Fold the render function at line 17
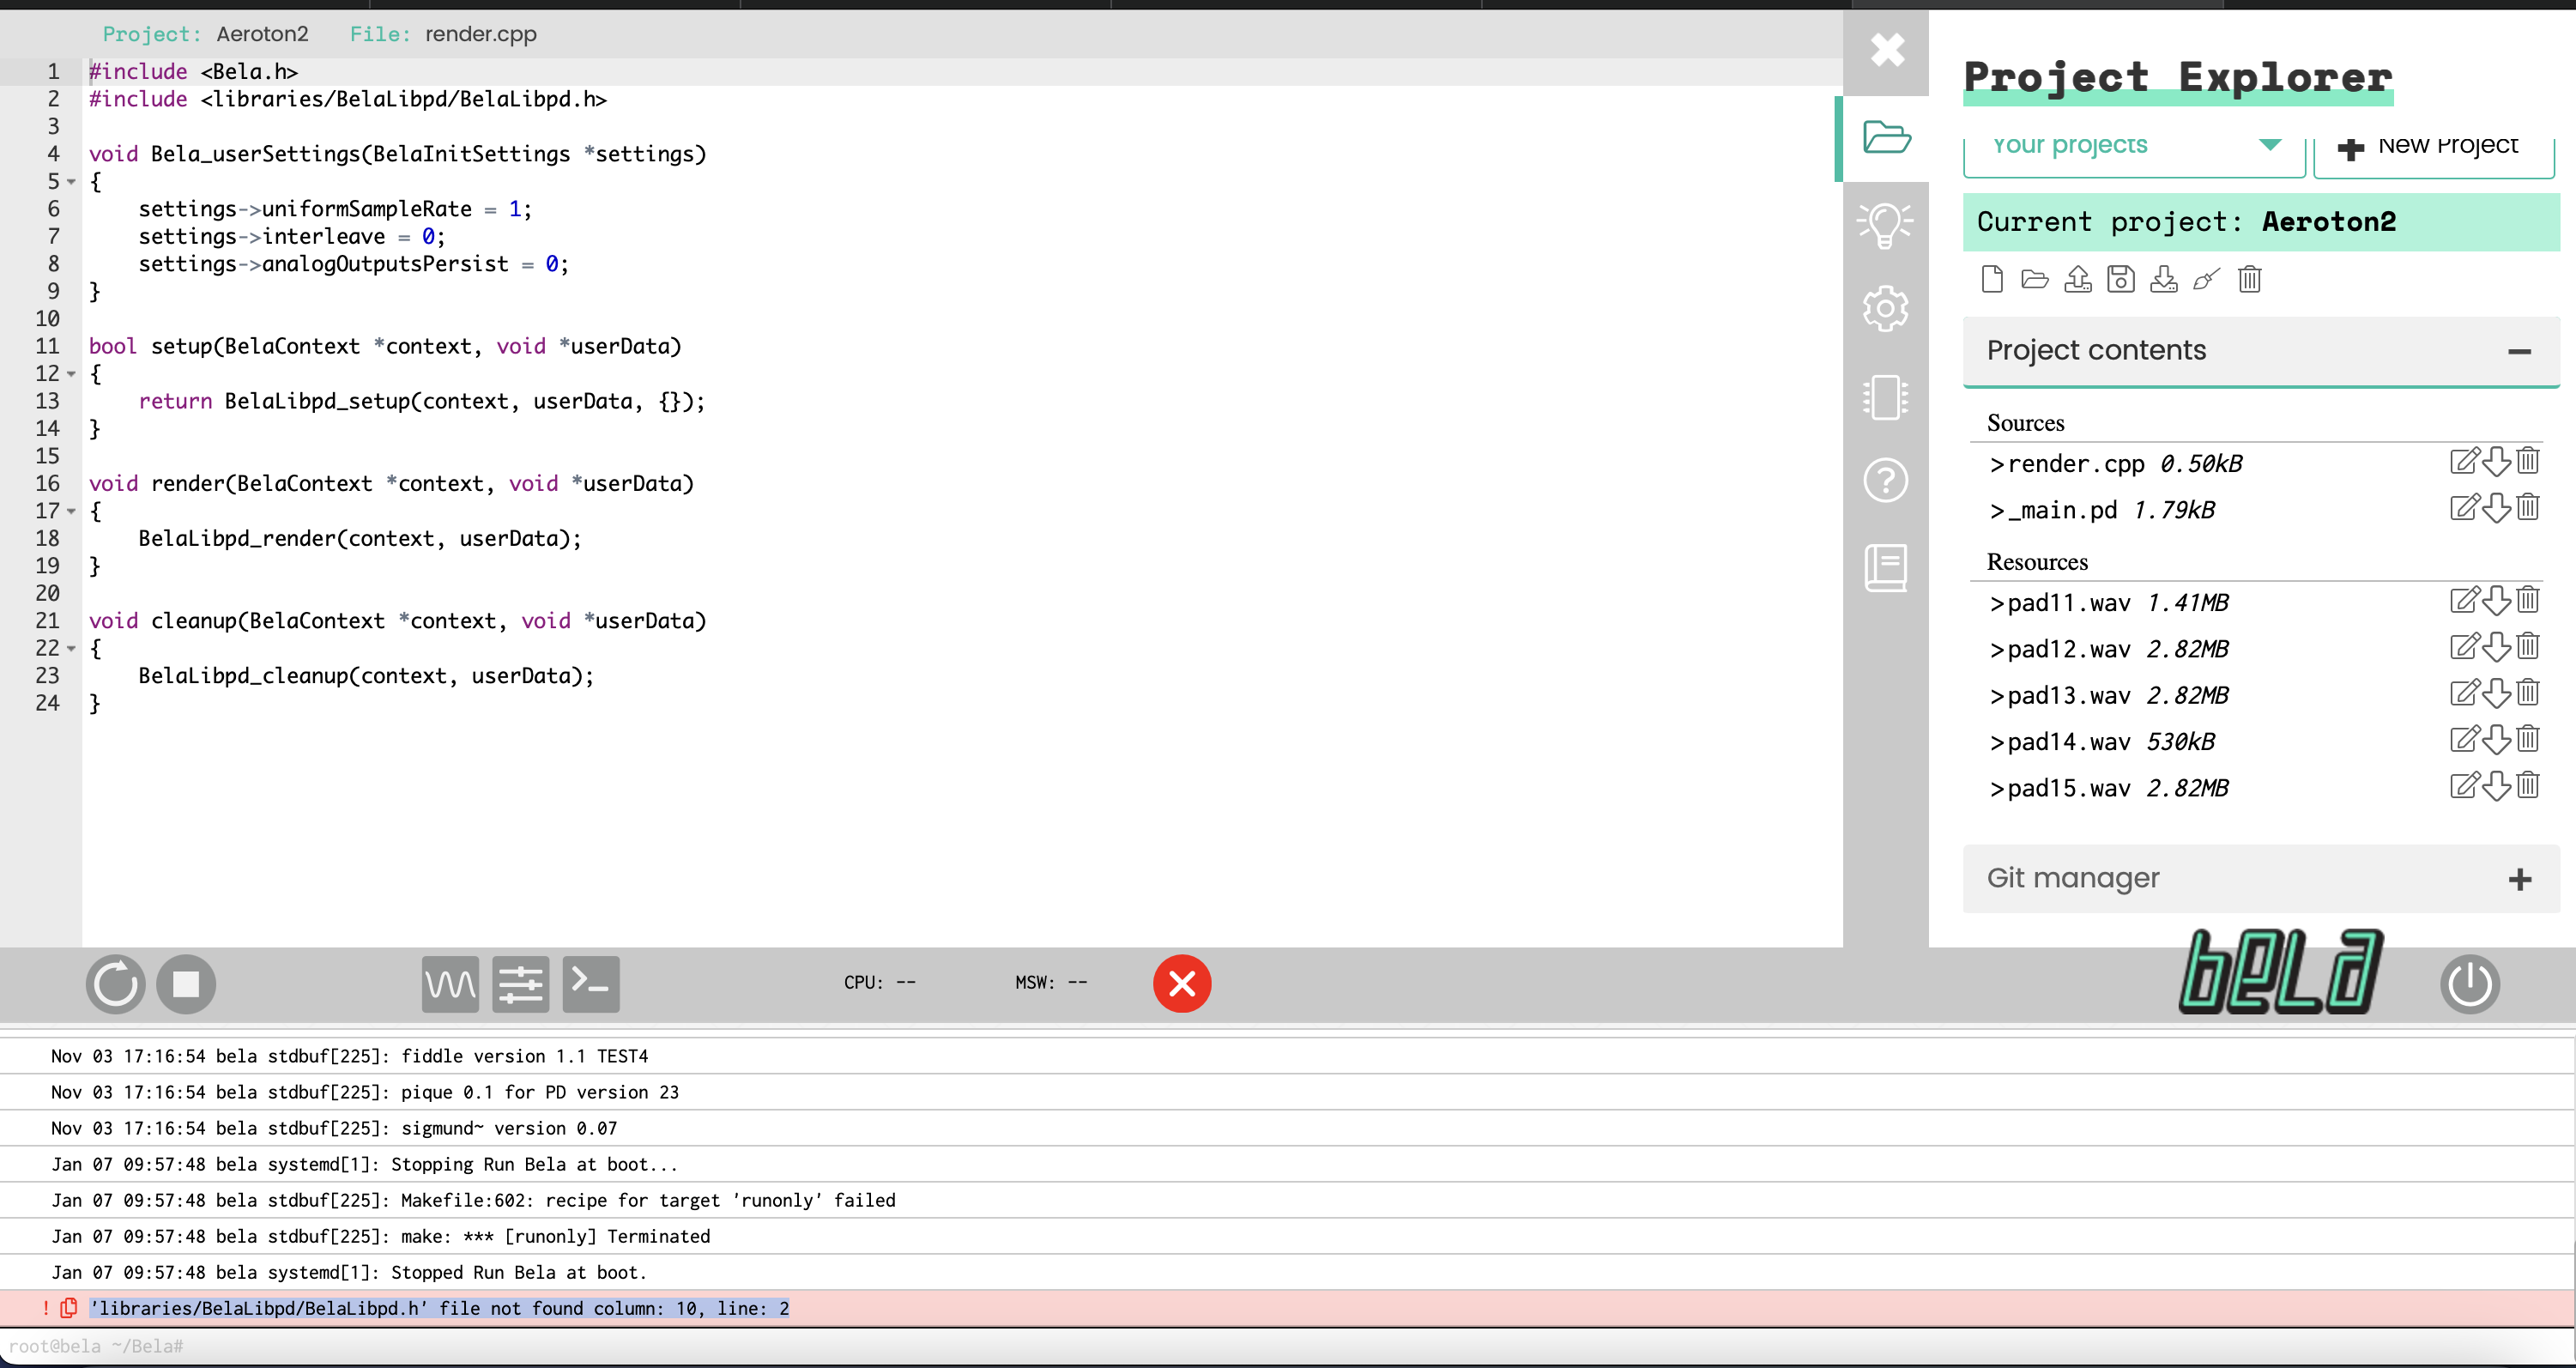This screenshot has width=2576, height=1368. 71,511
